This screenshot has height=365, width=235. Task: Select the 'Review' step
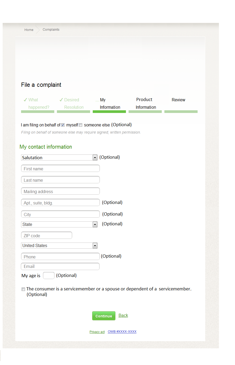pyautogui.click(x=178, y=100)
